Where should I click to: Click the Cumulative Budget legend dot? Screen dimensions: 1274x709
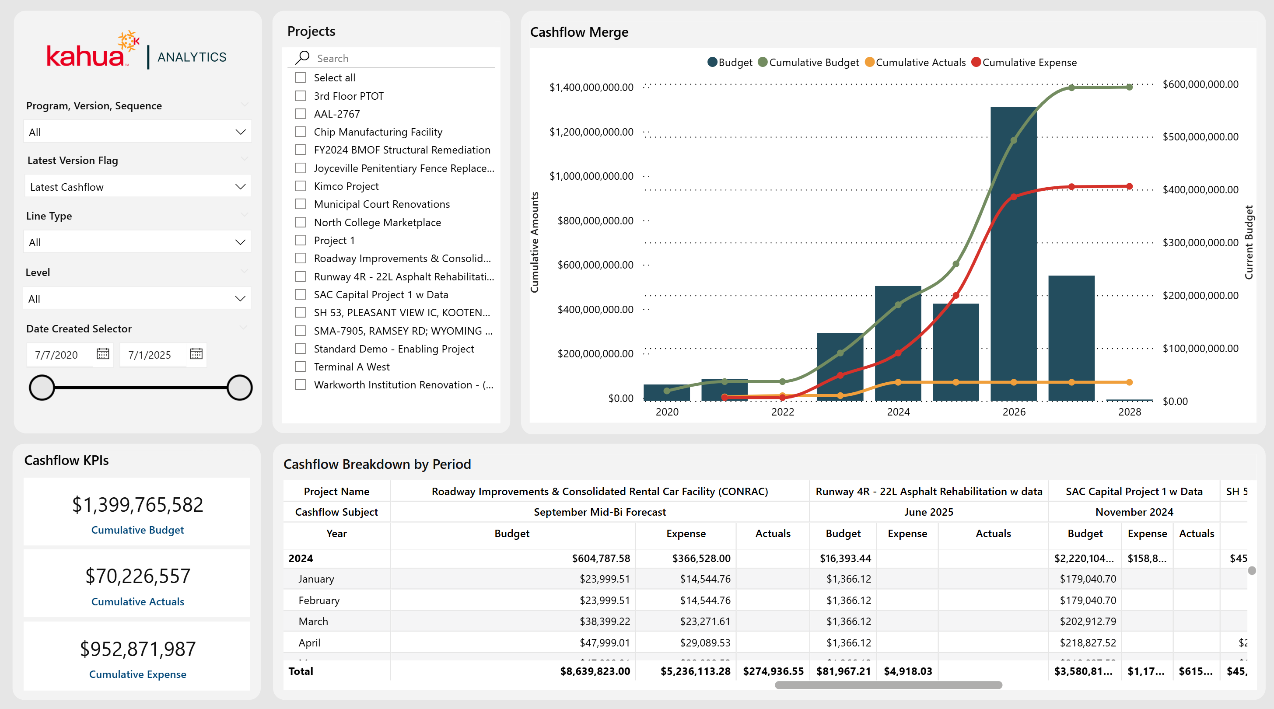(763, 62)
